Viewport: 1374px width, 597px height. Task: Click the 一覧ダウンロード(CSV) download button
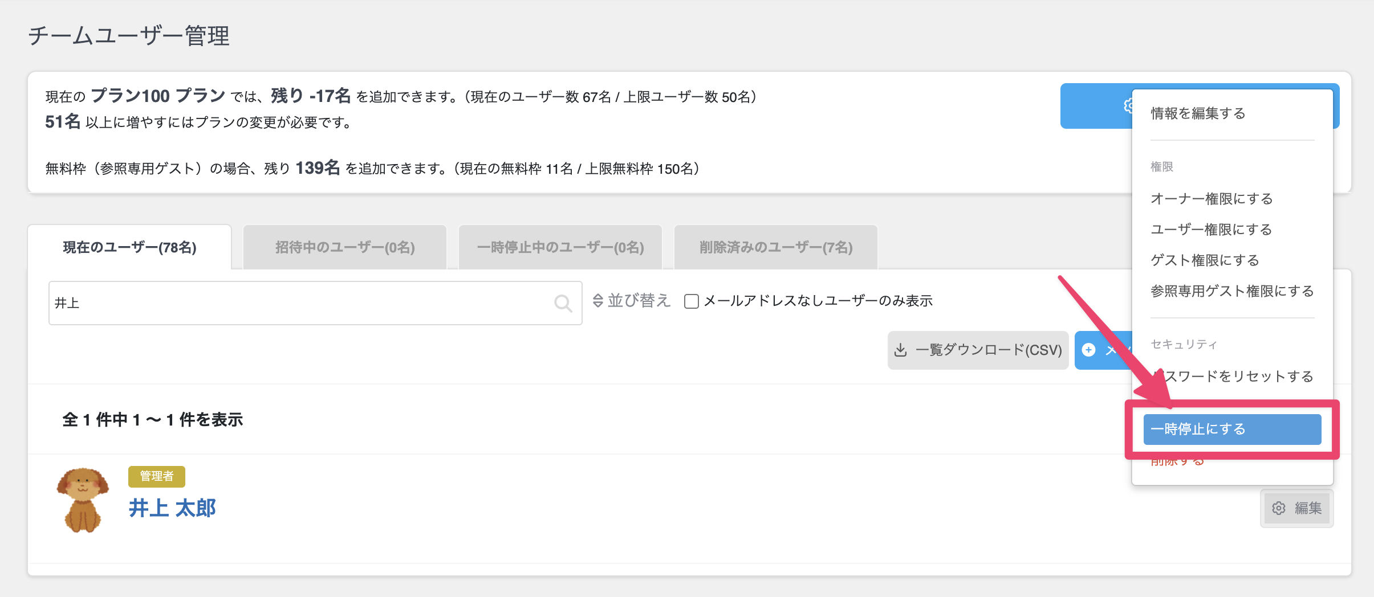pyautogui.click(x=978, y=350)
